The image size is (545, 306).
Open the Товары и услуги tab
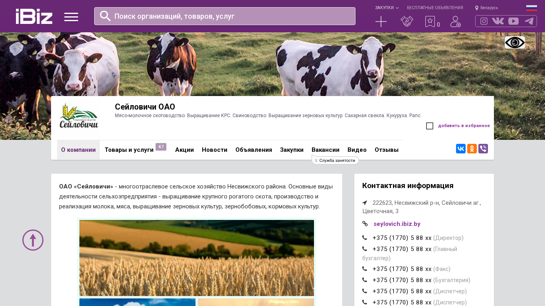click(129, 150)
